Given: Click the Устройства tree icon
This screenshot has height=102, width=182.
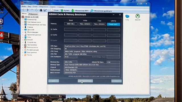Looking at the screenshot, I should click(x=25, y=42).
